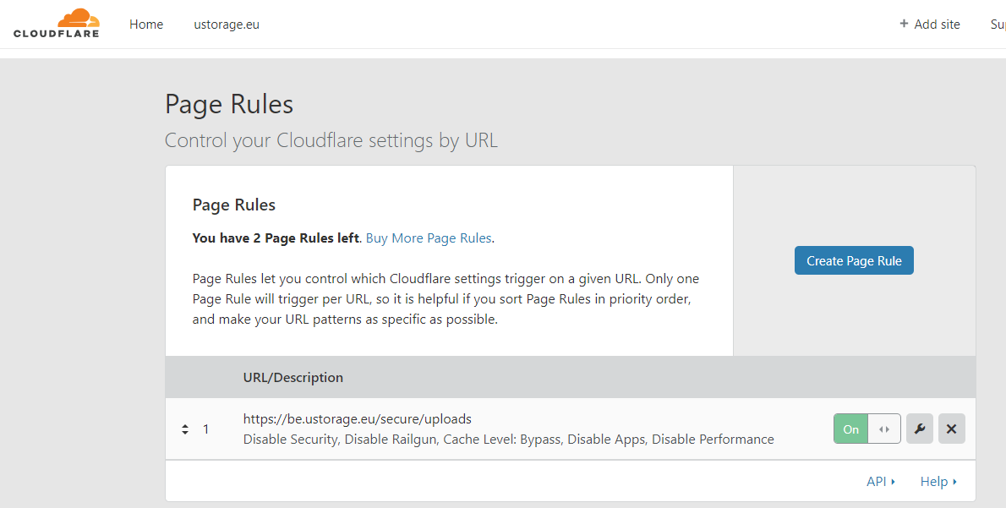Edit rule with the wrench icon

point(920,429)
